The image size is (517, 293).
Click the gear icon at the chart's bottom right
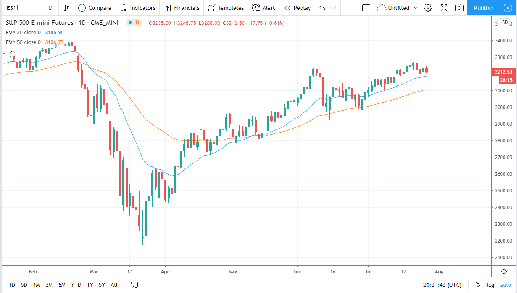(504, 271)
